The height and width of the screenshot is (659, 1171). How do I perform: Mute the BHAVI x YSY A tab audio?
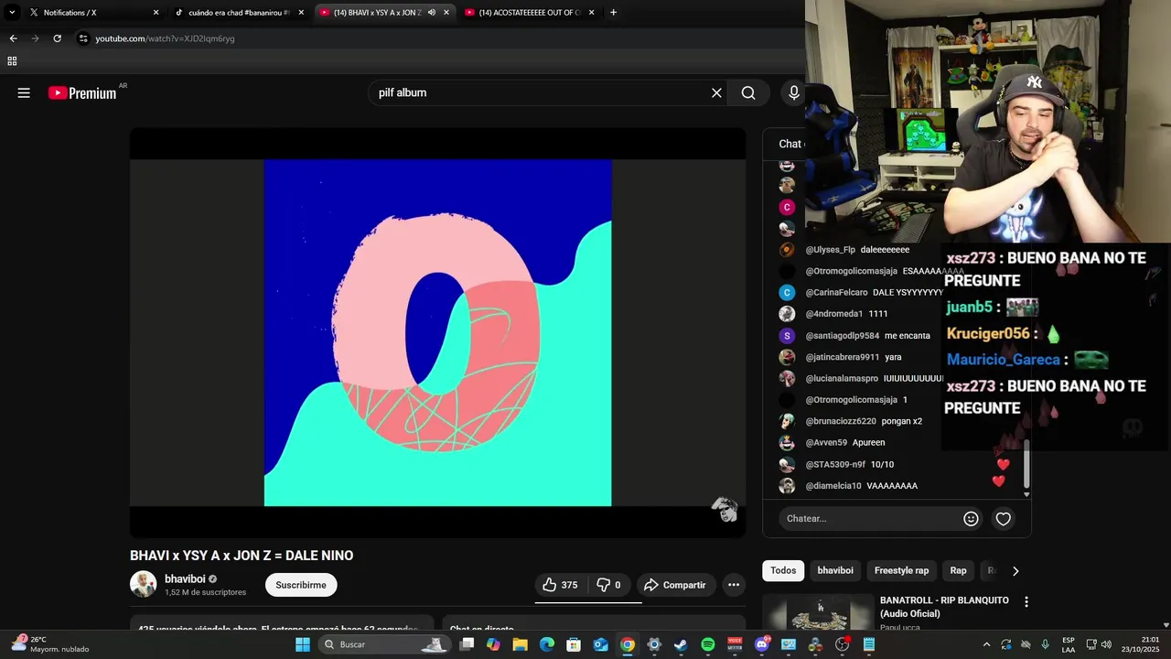[x=432, y=13]
